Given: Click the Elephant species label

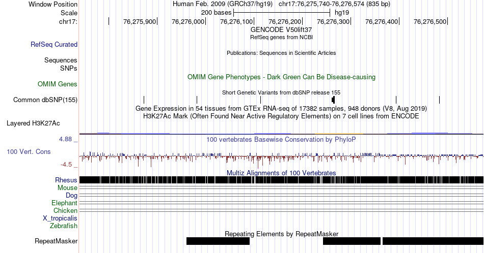Looking at the screenshot, I should pos(64,203).
